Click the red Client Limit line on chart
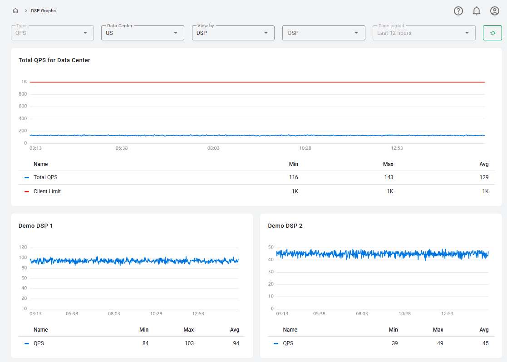Image resolution: width=507 pixels, height=362 pixels. (x=257, y=82)
